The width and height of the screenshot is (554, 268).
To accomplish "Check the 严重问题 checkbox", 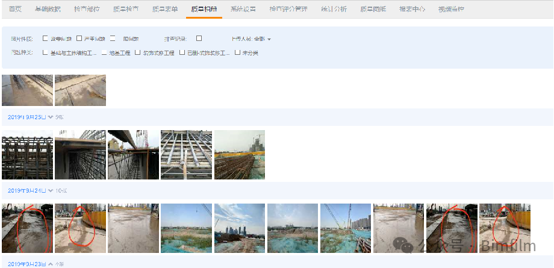I will (x=79, y=38).
